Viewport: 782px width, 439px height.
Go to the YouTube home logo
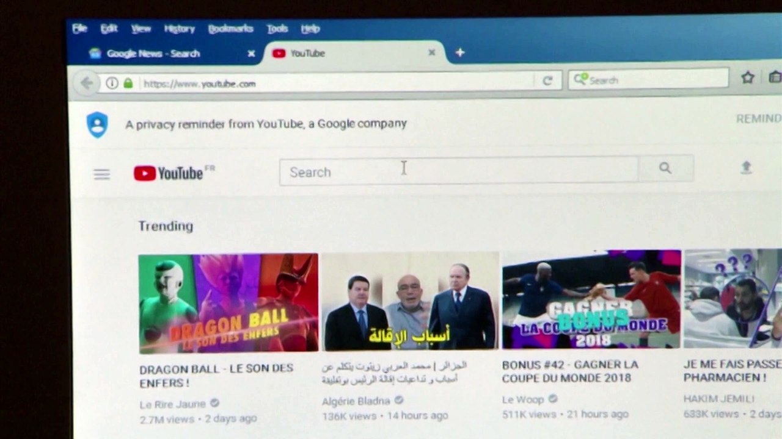(x=174, y=173)
